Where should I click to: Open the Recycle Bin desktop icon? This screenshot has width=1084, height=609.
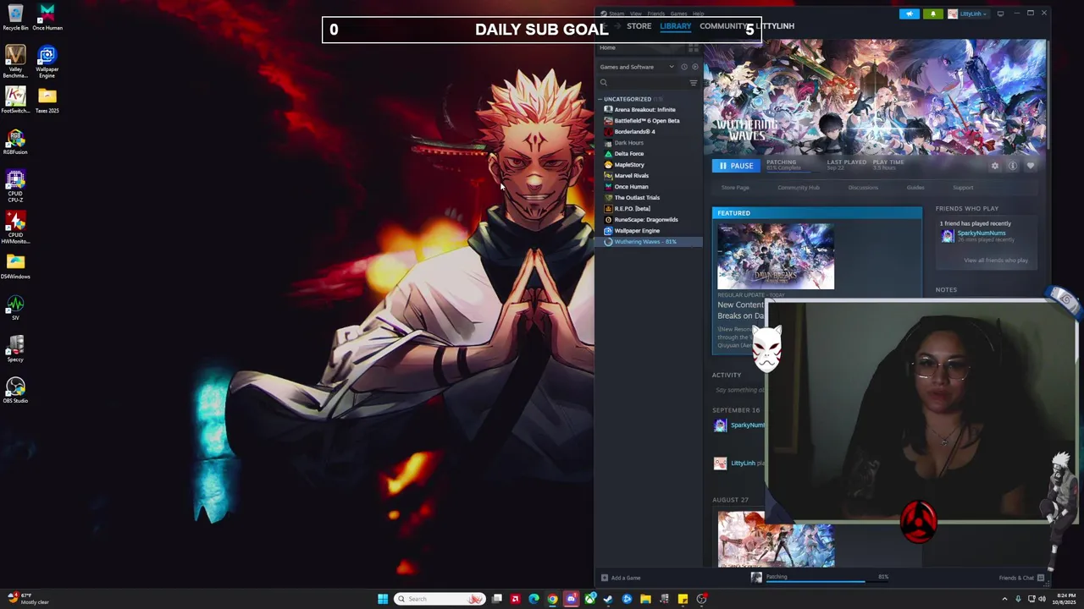point(15,17)
